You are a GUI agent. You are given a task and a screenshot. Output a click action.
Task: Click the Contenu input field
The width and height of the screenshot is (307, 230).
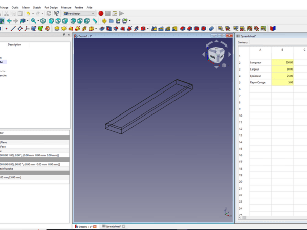point(279,43)
